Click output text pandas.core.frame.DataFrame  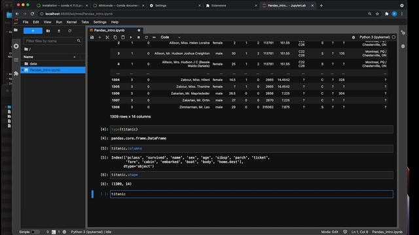tap(139, 138)
